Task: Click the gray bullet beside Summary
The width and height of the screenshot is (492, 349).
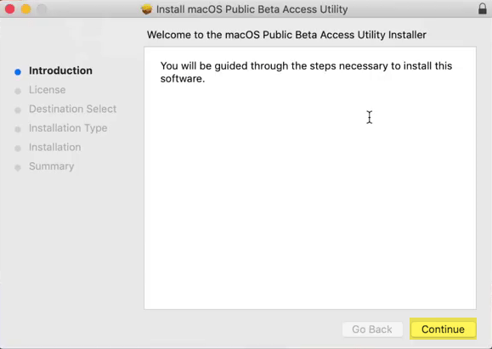Action: (18, 168)
